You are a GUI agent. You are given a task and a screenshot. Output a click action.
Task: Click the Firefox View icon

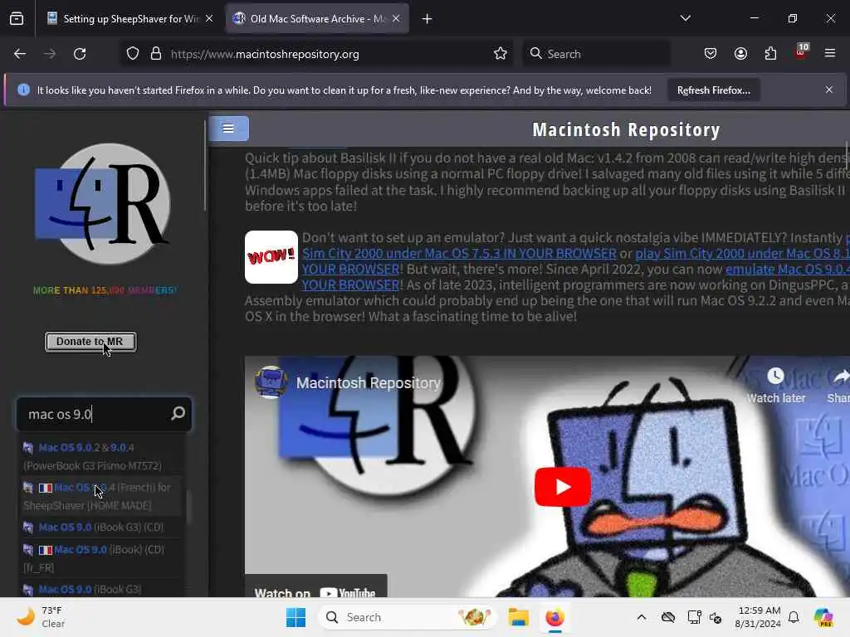17,19
